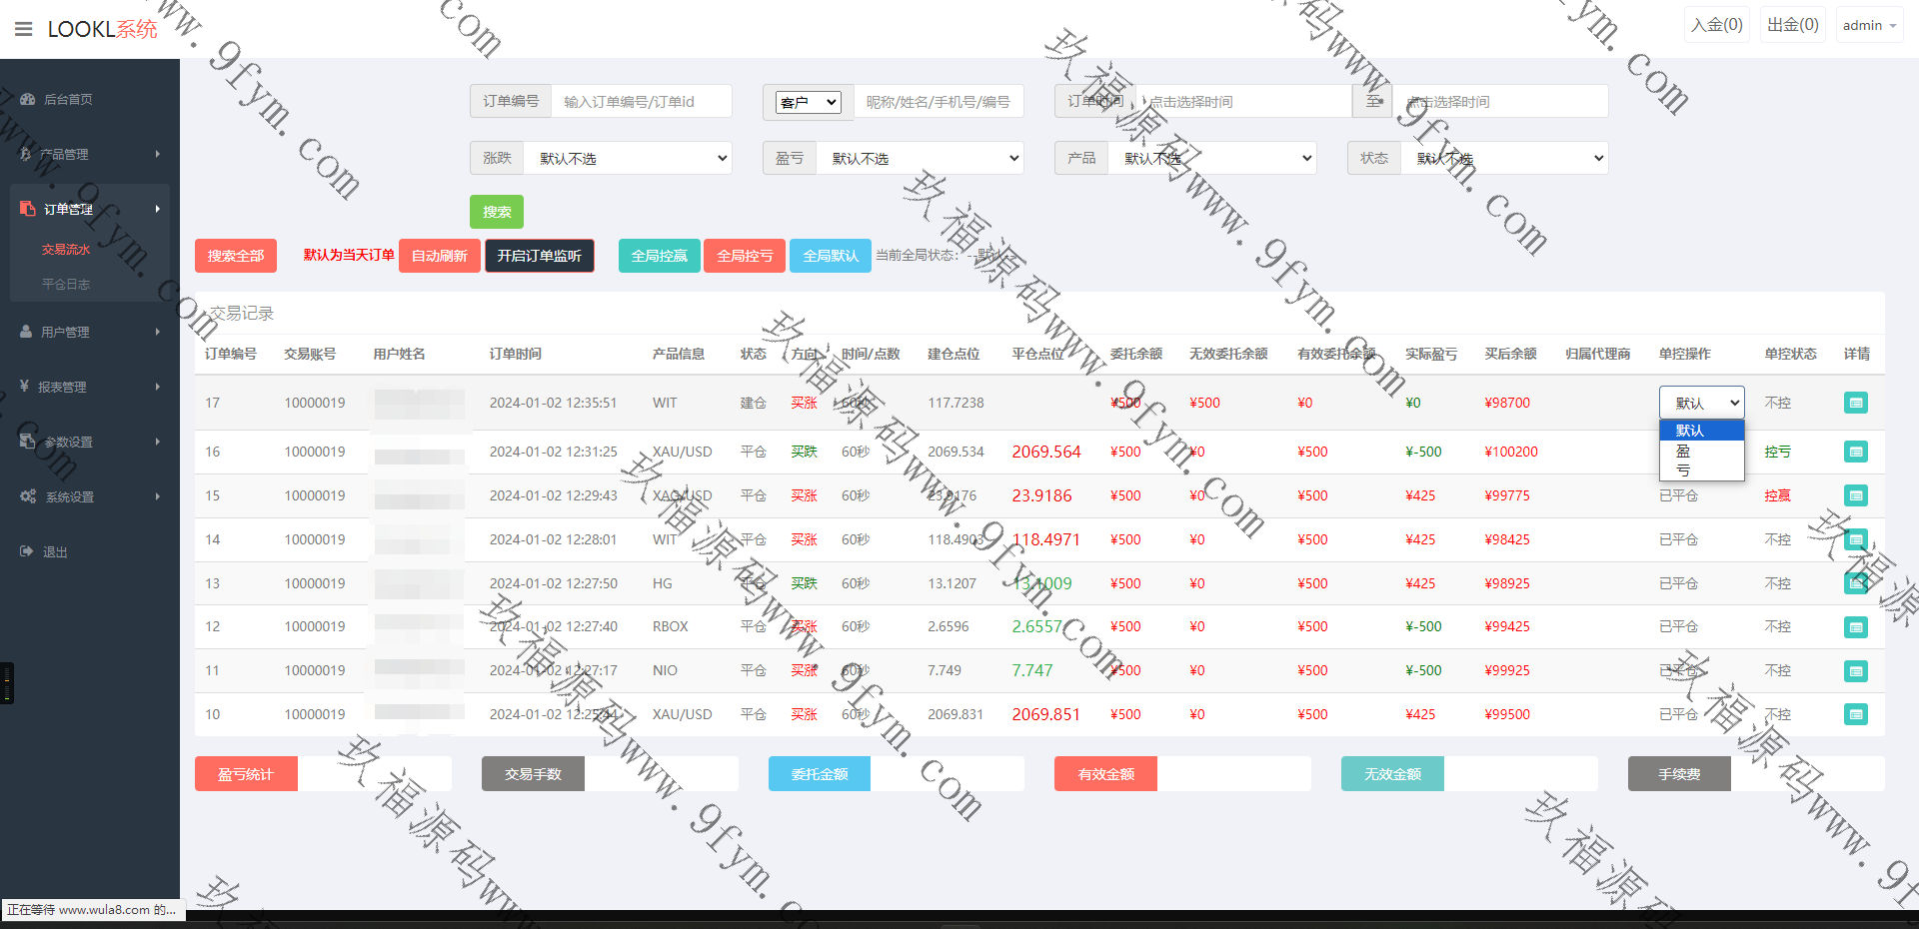Expand 用户管理 in the sidebar
This screenshot has width=1919, height=929.
click(66, 332)
